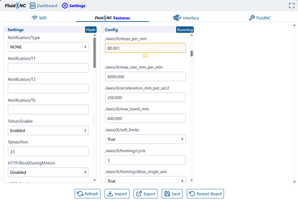Edit max_travel_mm field showing 640.000

click(x=145, y=118)
